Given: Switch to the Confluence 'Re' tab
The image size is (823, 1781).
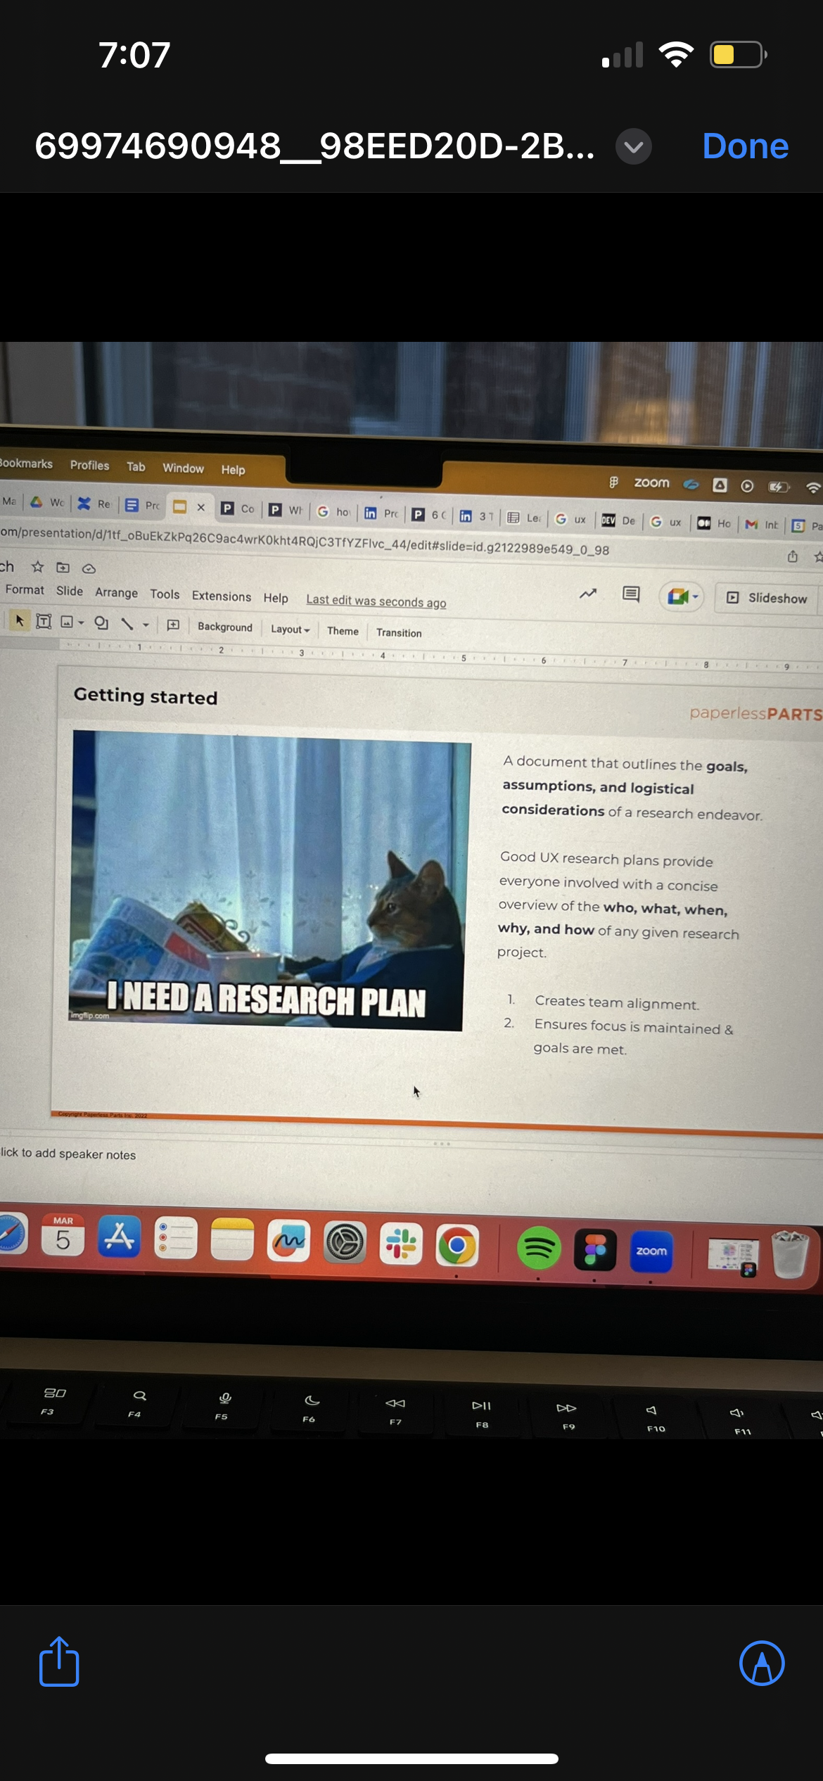Looking at the screenshot, I should click(x=94, y=504).
